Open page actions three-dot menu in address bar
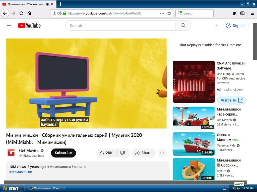This screenshot has width=257, height=192. [162, 13]
